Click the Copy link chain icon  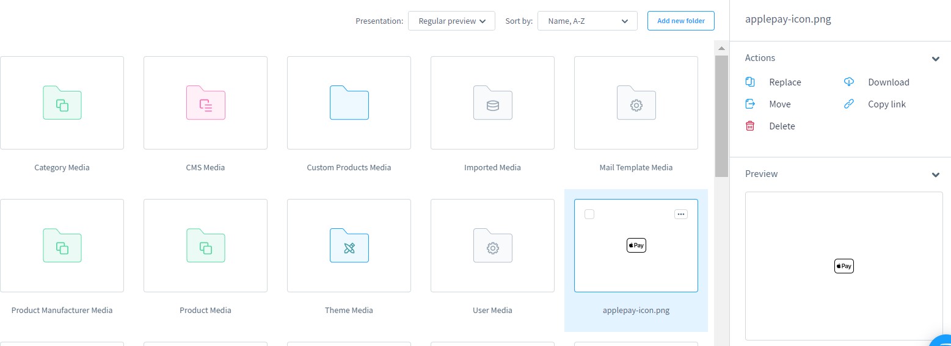click(849, 104)
